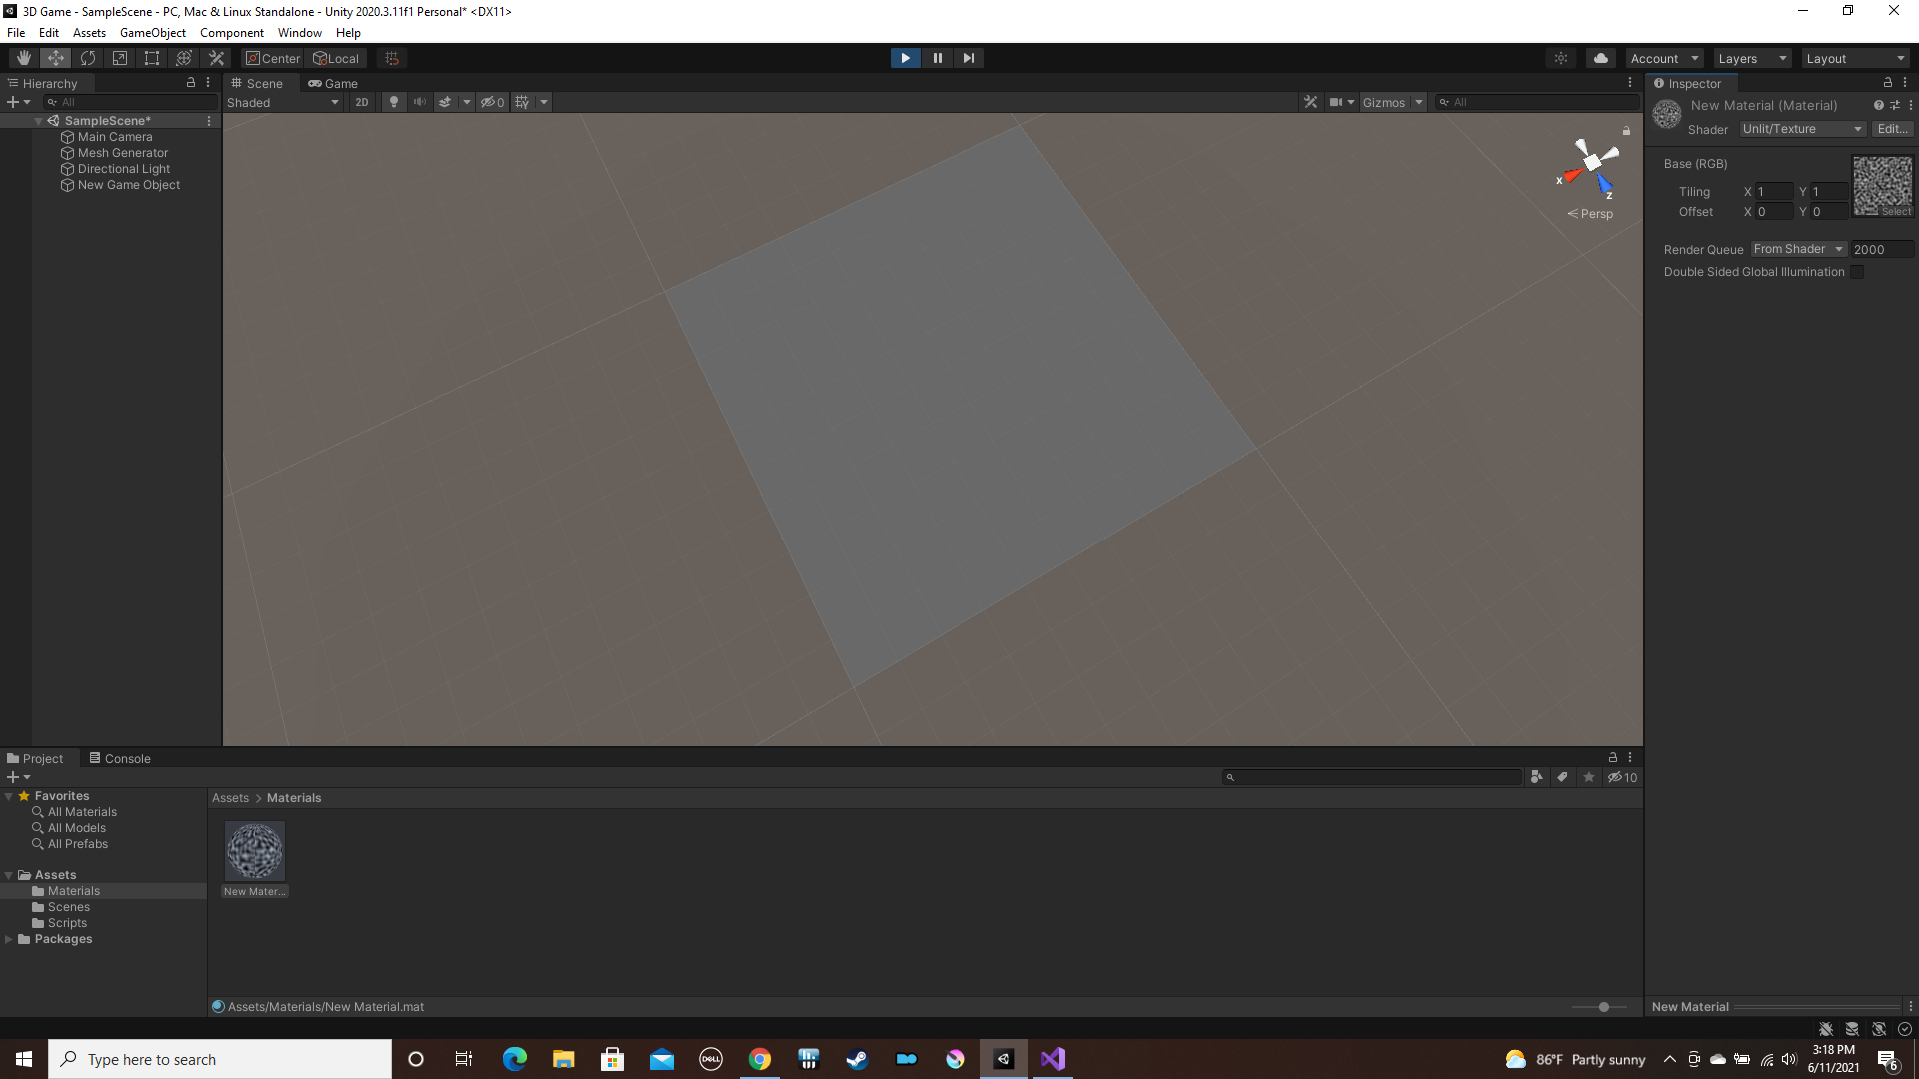The width and height of the screenshot is (1919, 1079).
Task: Switch to the Console tab
Action: [120, 758]
